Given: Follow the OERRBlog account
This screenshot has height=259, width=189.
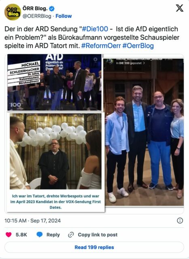Looking at the screenshot, I should click(x=64, y=16).
